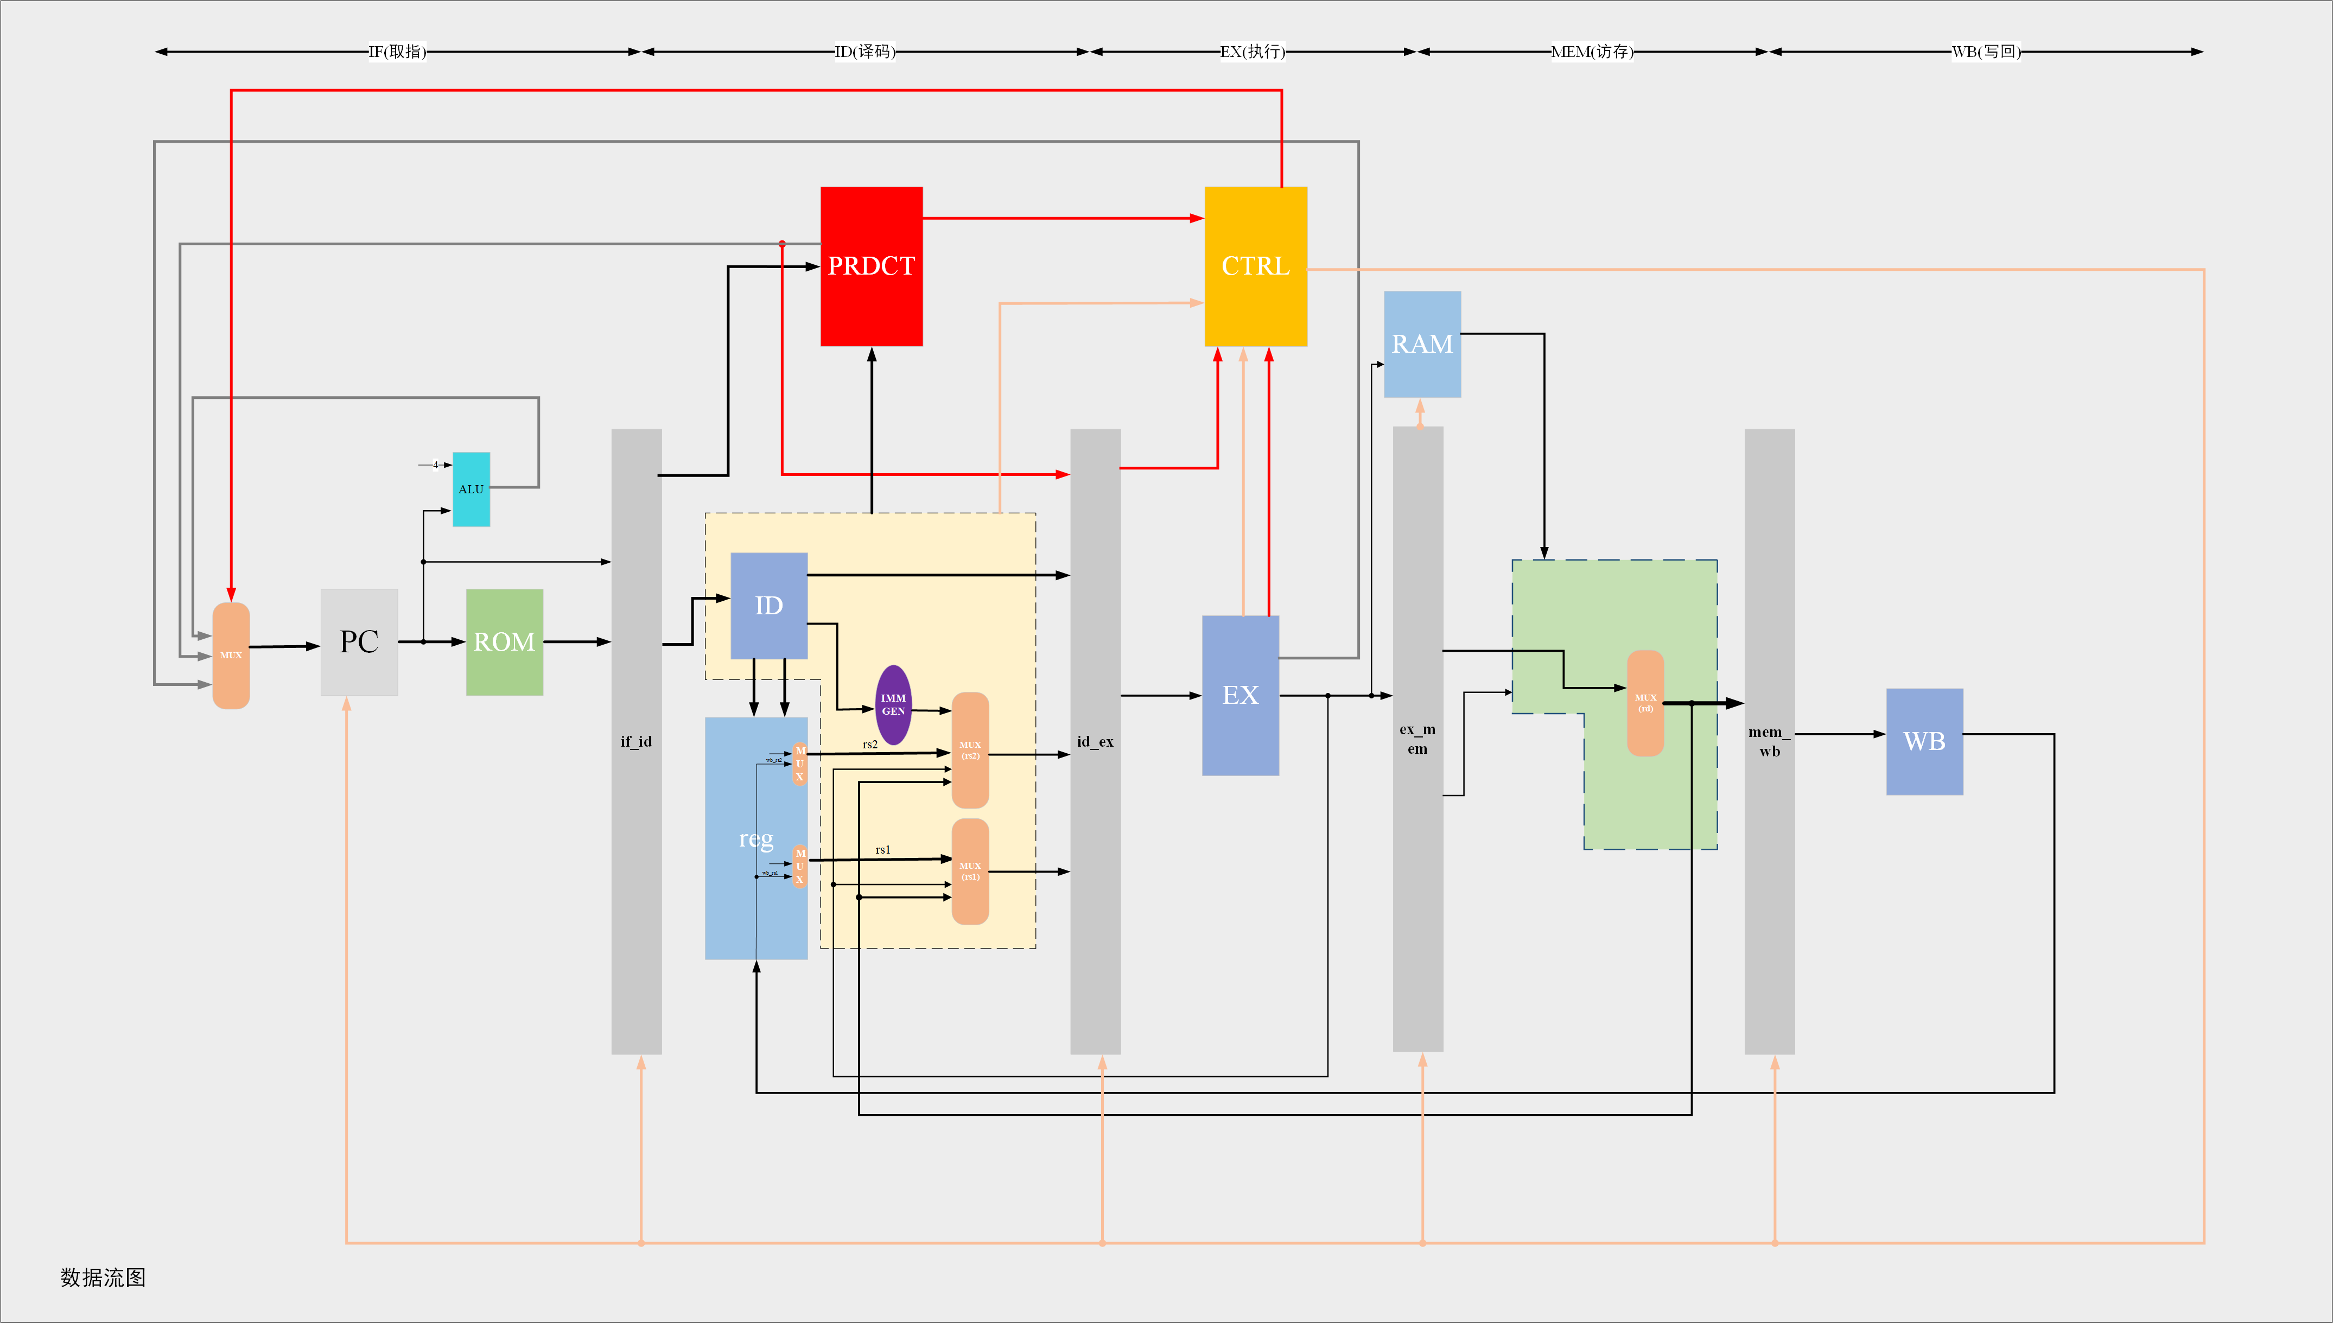Select the cyan ALU block

point(471,489)
